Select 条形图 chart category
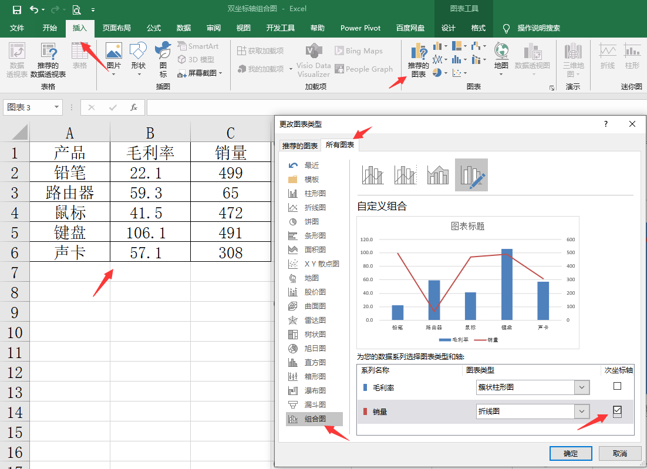Image resolution: width=647 pixels, height=469 pixels. click(x=314, y=235)
